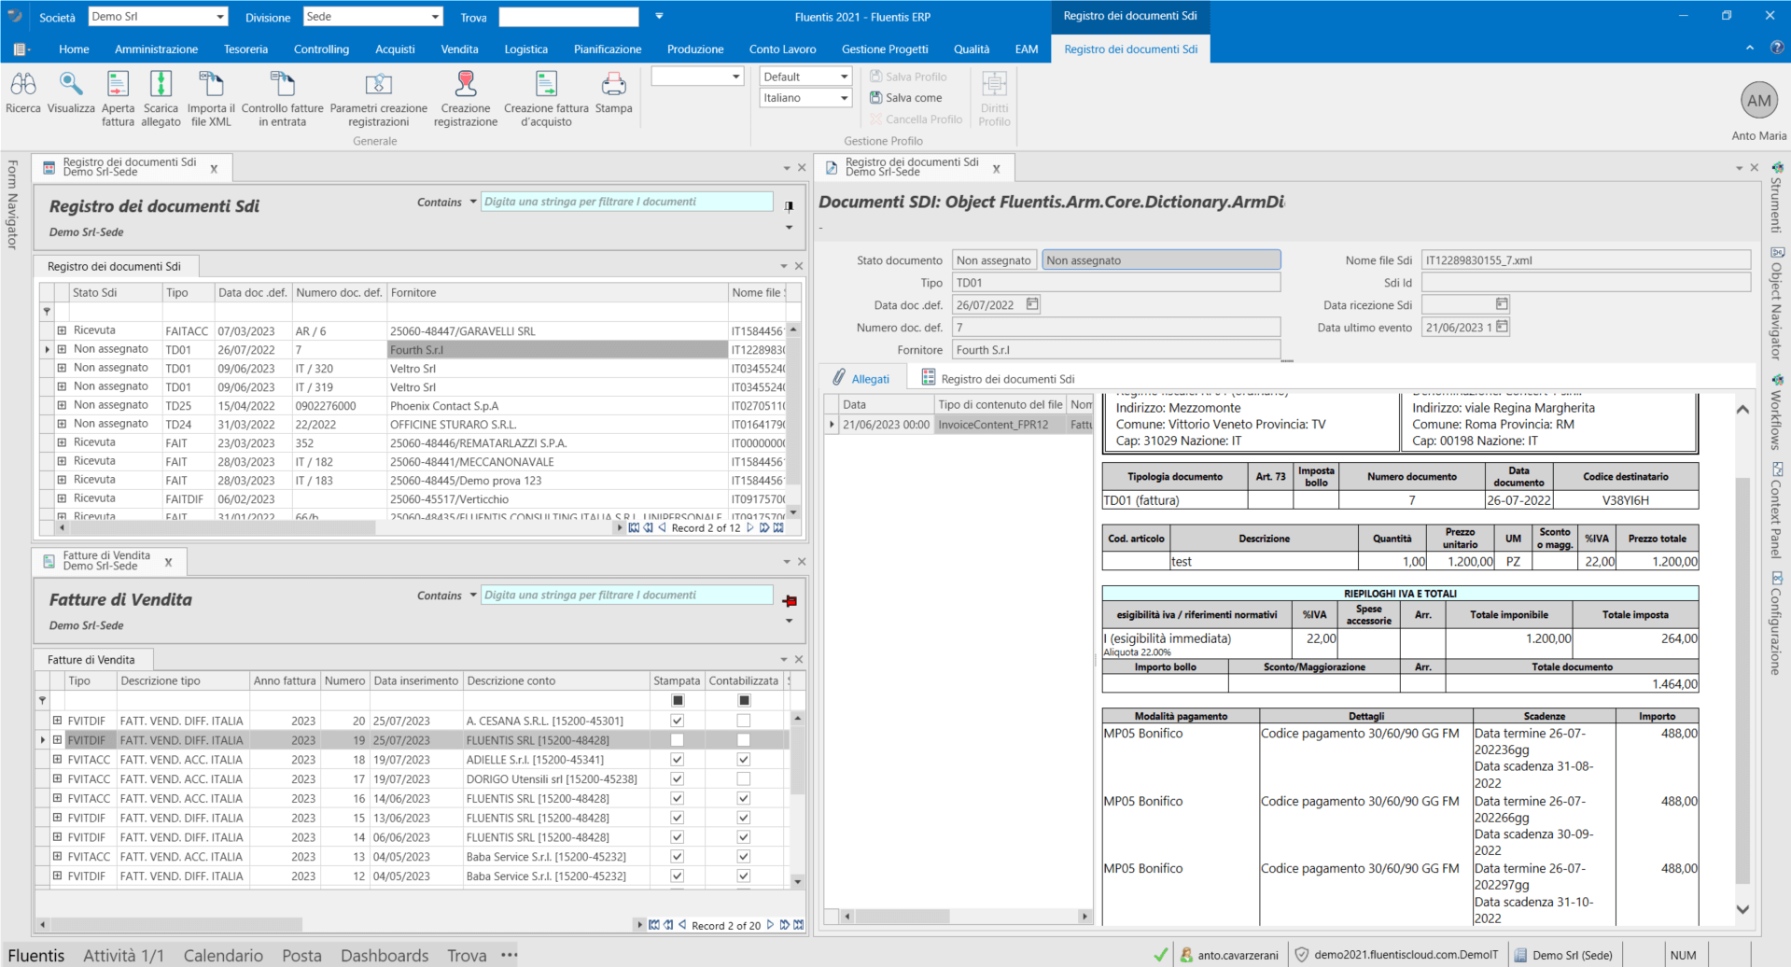Open the Logistica menu
This screenshot has width=1791, height=967.
click(x=526, y=49)
